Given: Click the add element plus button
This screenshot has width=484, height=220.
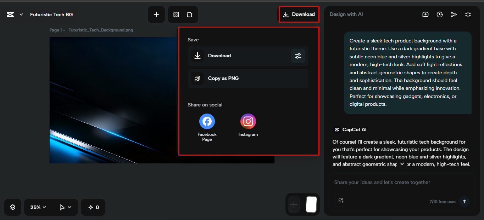Looking at the screenshot, I should [156, 15].
